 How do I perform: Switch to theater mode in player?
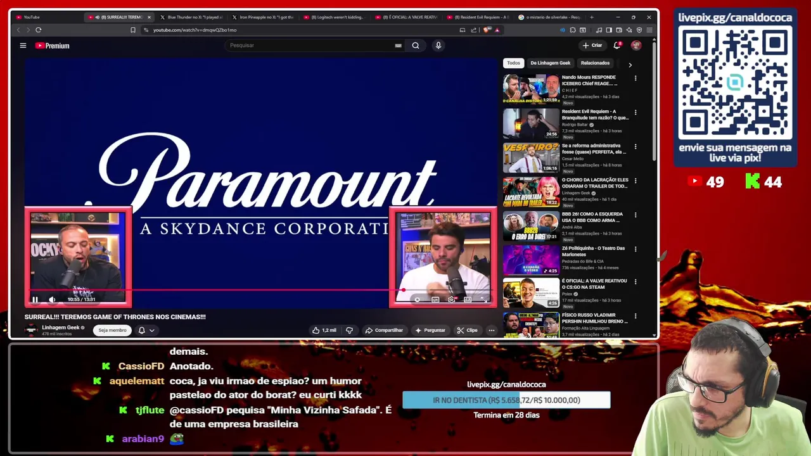pyautogui.click(x=468, y=300)
